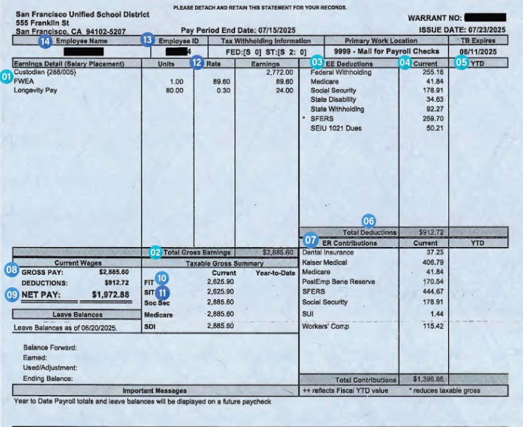Click the 'Longevity Pay' earnings row label

pyautogui.click(x=35, y=91)
